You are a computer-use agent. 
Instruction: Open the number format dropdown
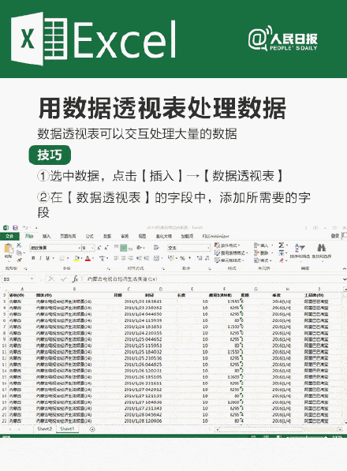tap(209, 248)
